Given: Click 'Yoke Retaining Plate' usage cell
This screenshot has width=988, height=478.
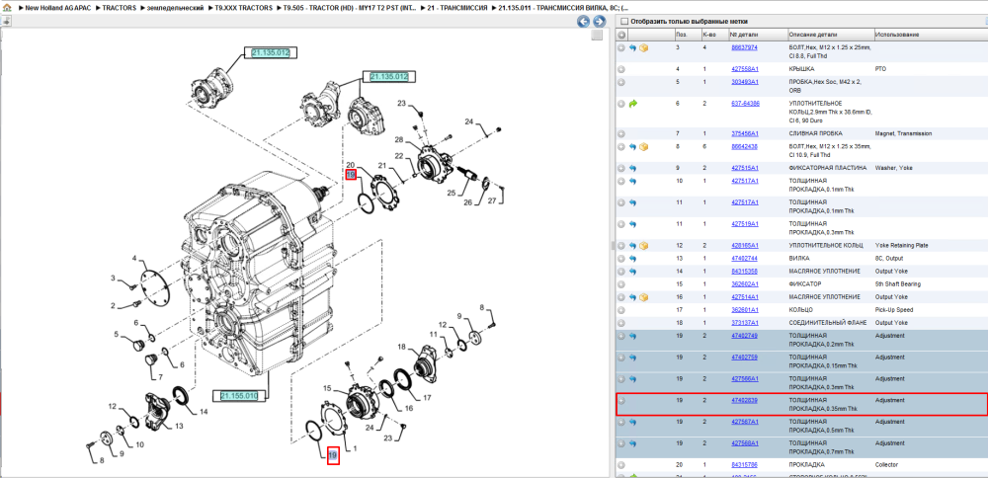Looking at the screenshot, I should click(x=902, y=246).
